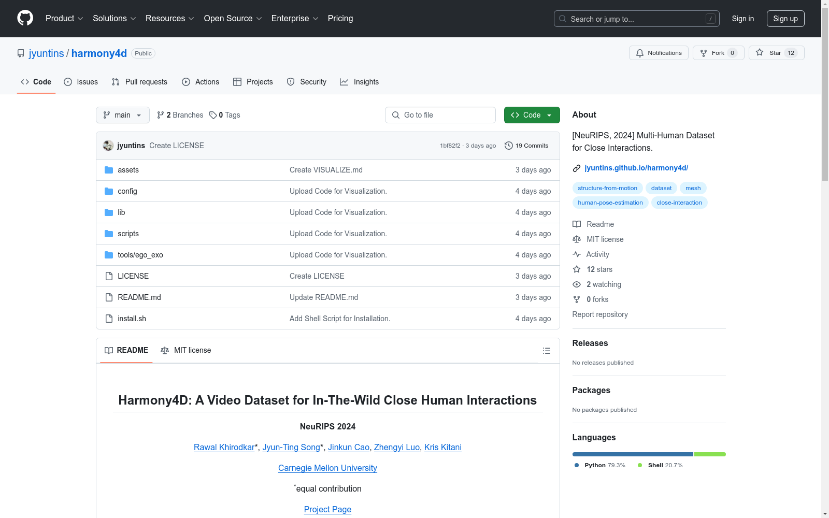Viewport: 829px width, 518px height.
Task: Click the LICENSE file icon
Action: pyautogui.click(x=109, y=276)
